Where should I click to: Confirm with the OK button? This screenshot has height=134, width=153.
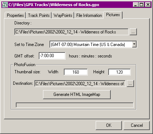tap(109, 125)
